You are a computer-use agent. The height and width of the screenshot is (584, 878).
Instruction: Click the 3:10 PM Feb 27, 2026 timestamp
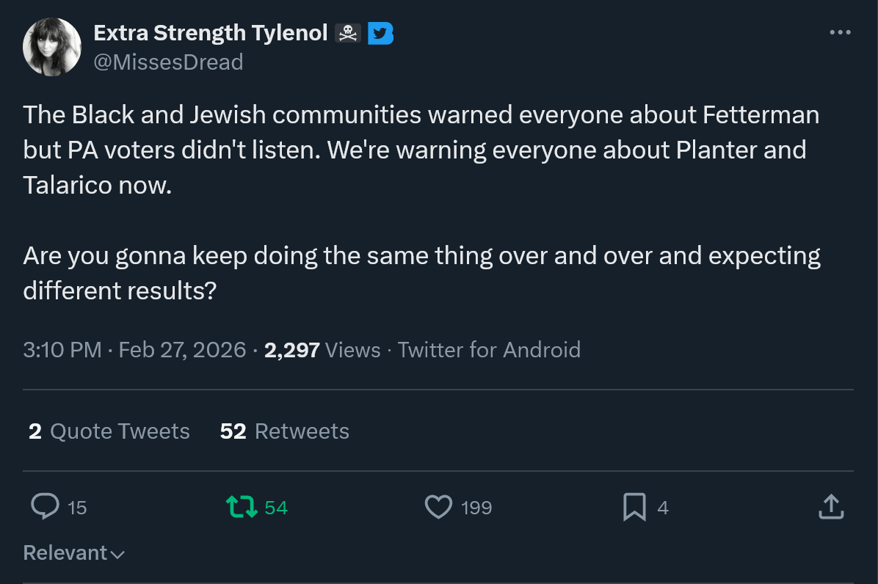coord(134,349)
